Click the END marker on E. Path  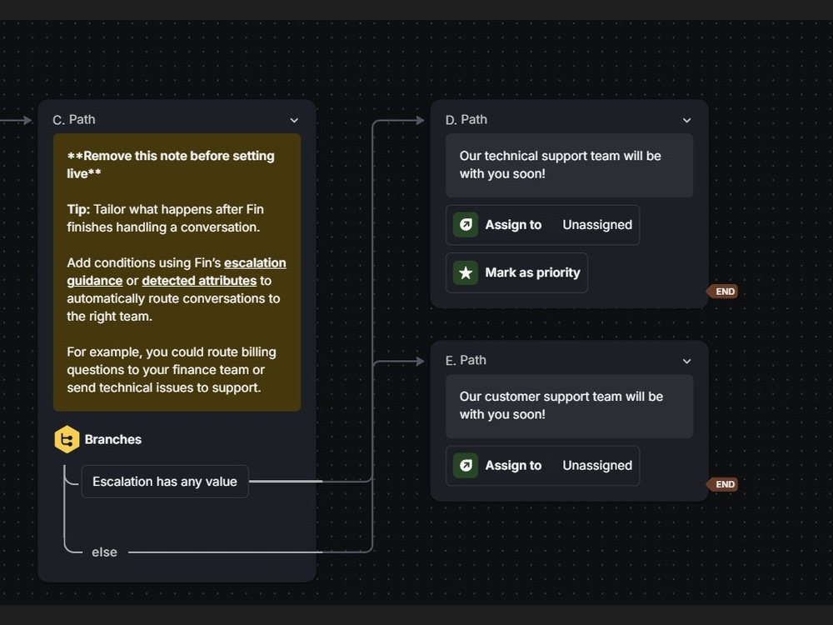722,484
